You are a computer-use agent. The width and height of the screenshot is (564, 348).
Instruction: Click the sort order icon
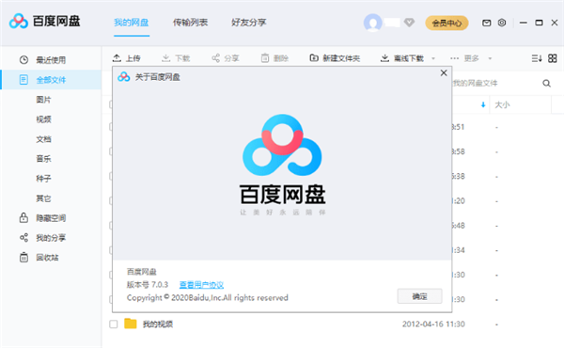pos(537,58)
